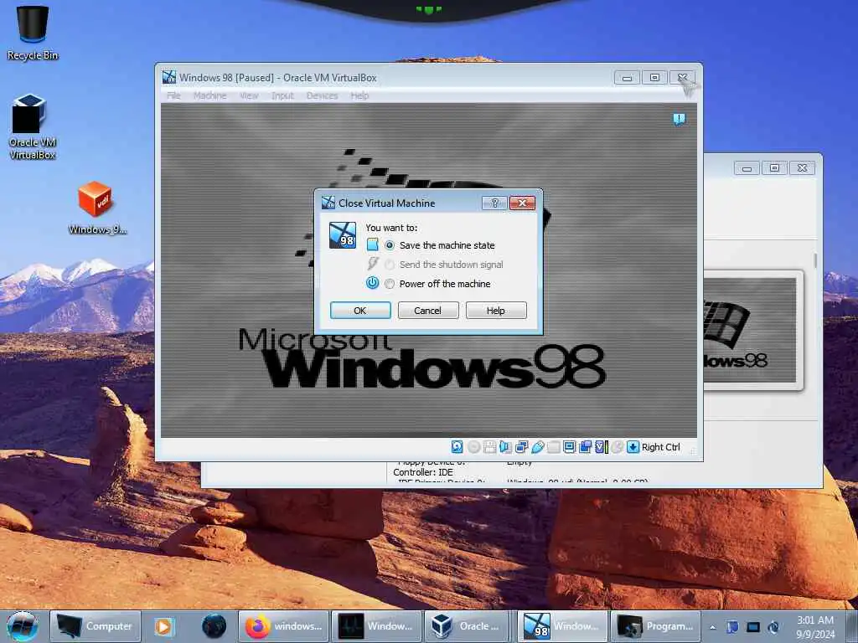Click the keyboard capture host key icon
Image resolution: width=858 pixels, height=643 pixels.
point(633,447)
